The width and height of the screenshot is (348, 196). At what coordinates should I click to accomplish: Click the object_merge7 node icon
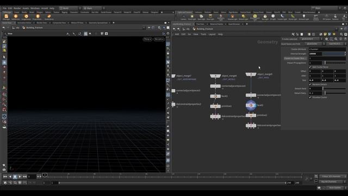click(173, 76)
